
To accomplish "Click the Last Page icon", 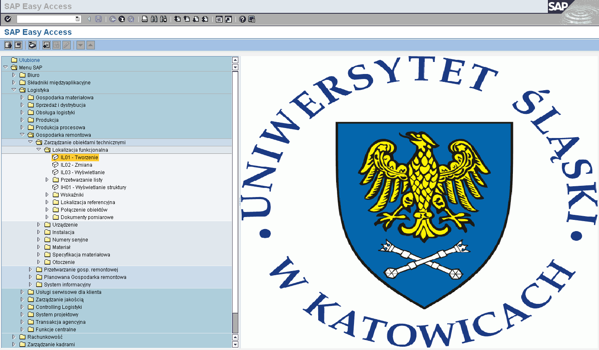I will pyautogui.click(x=205, y=19).
